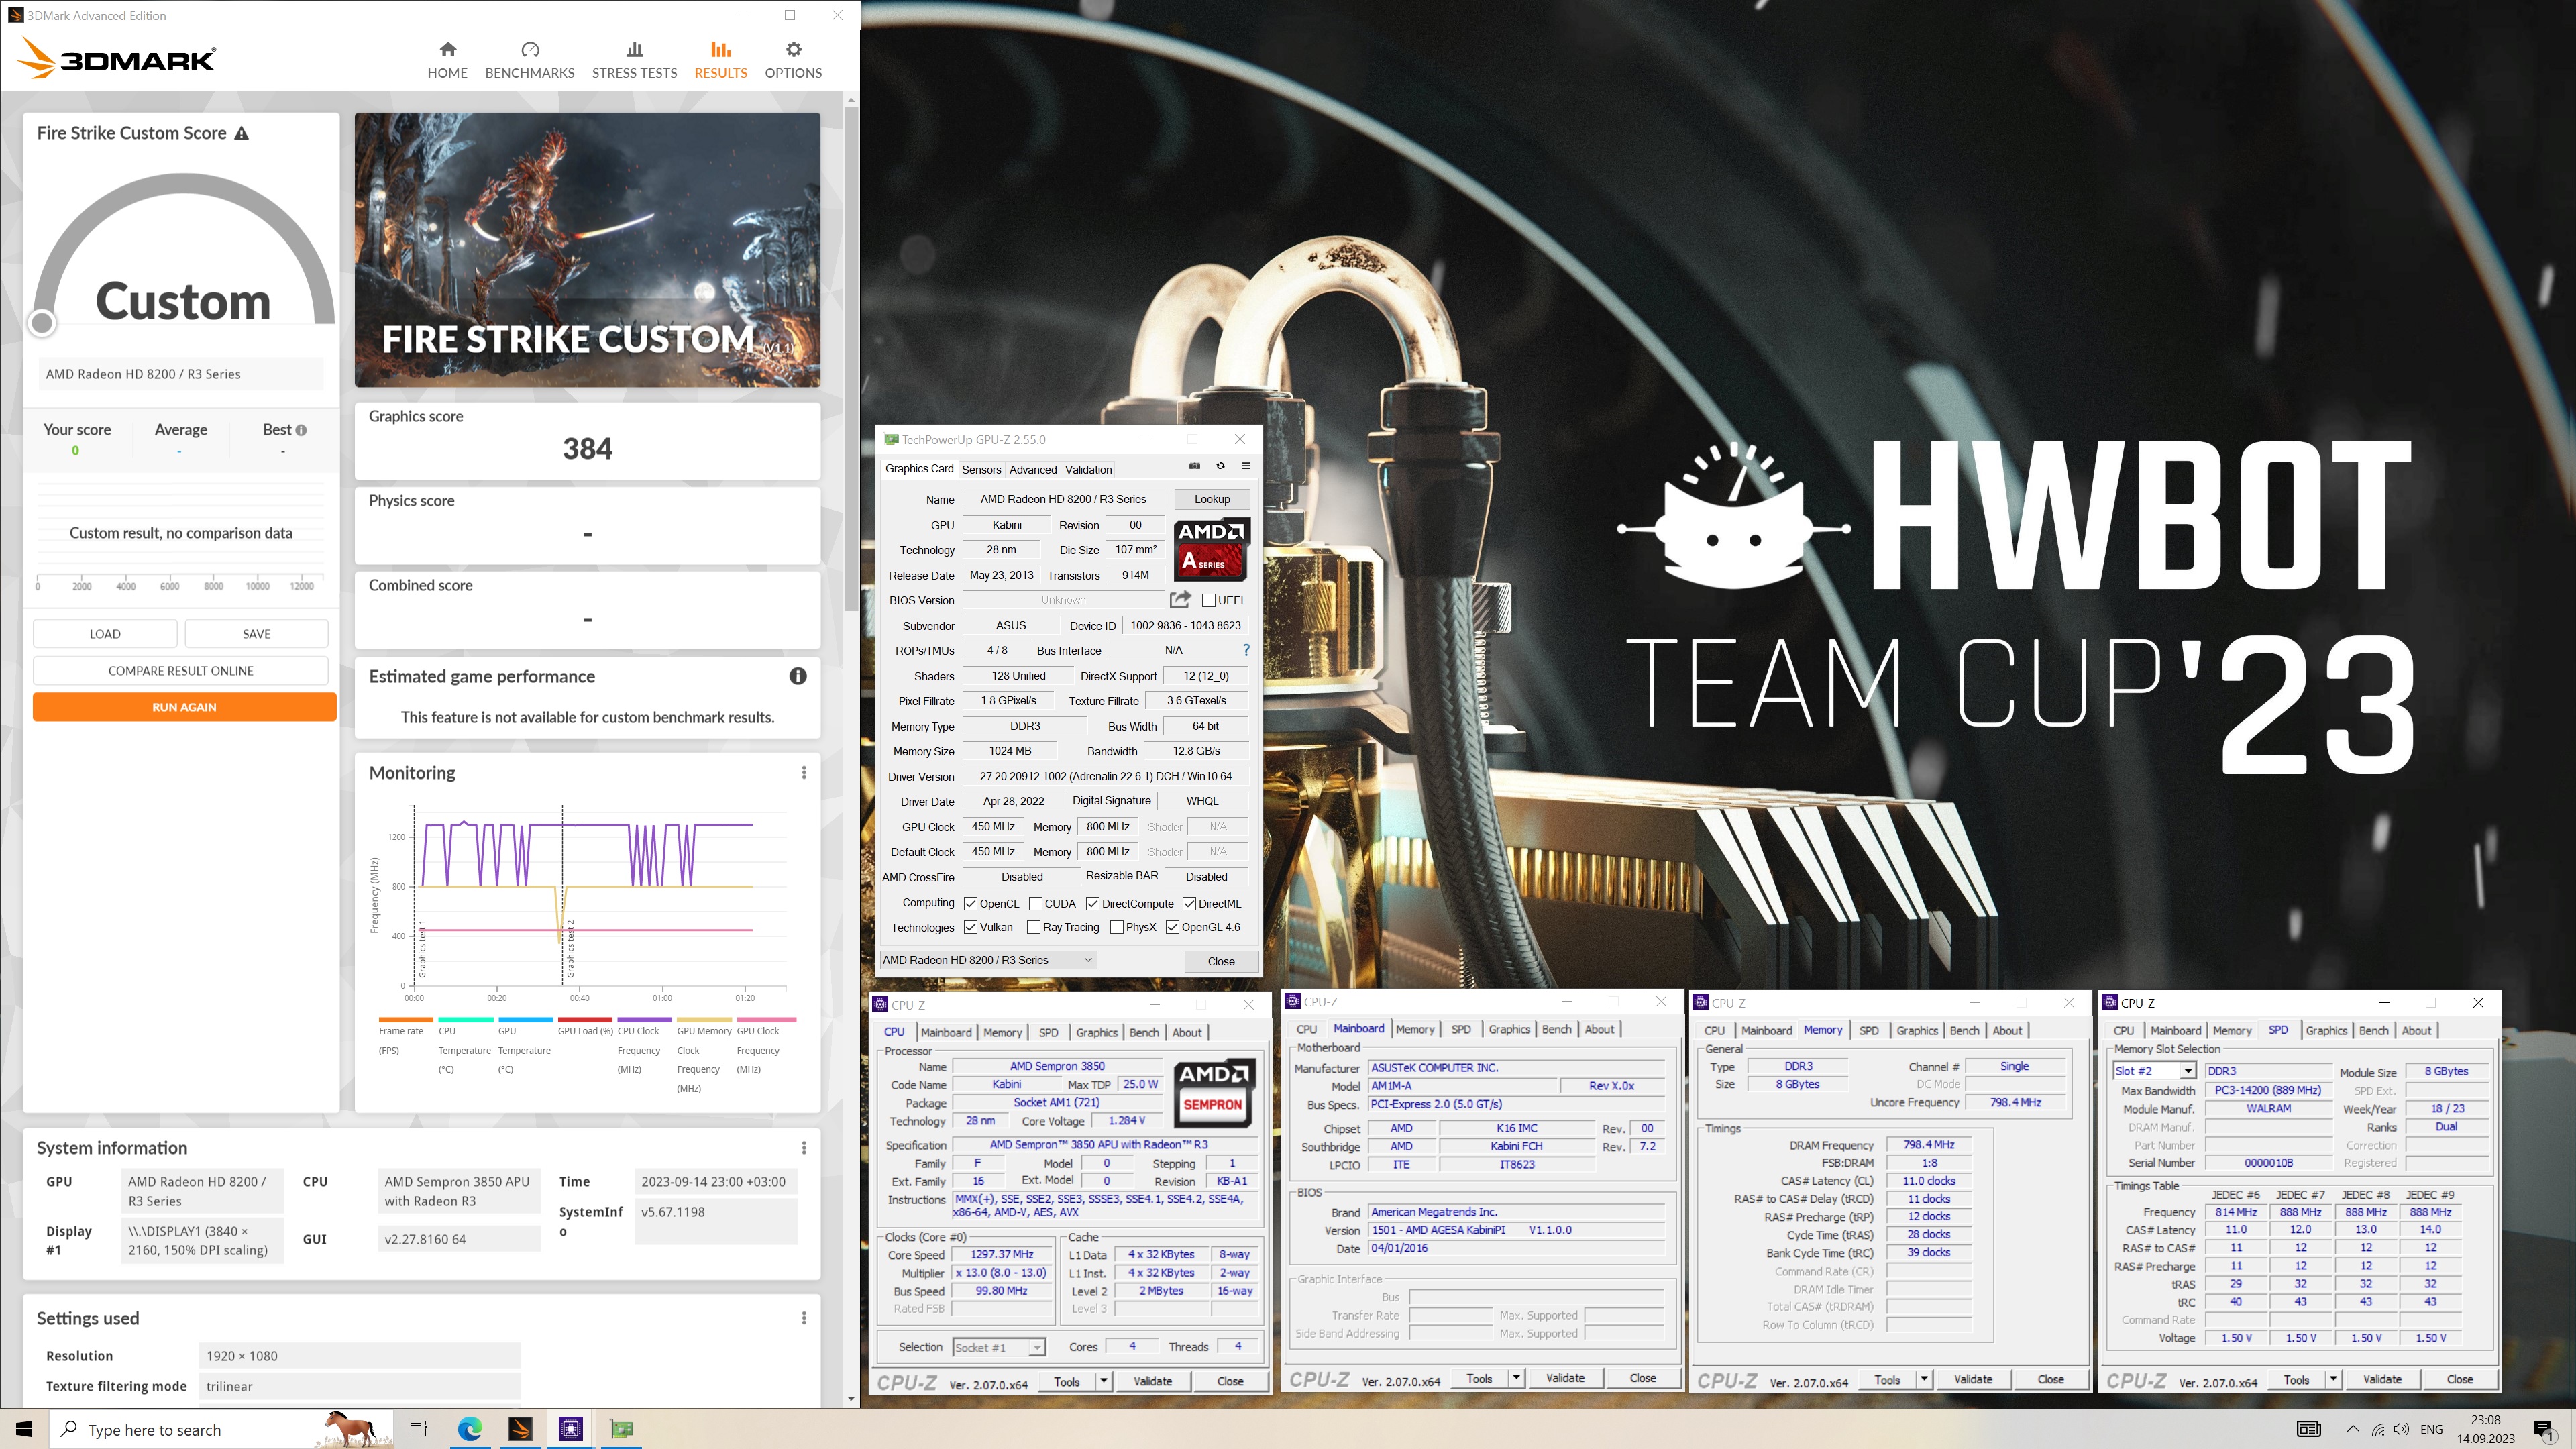This screenshot has height=1449, width=2576.
Task: Expand Tools arrow in CPU-Z SPD window
Action: tap(2333, 1379)
